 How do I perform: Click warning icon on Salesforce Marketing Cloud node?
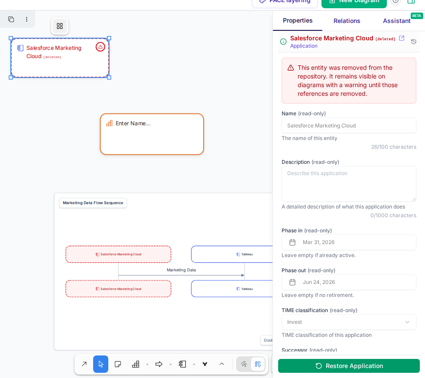(x=100, y=47)
